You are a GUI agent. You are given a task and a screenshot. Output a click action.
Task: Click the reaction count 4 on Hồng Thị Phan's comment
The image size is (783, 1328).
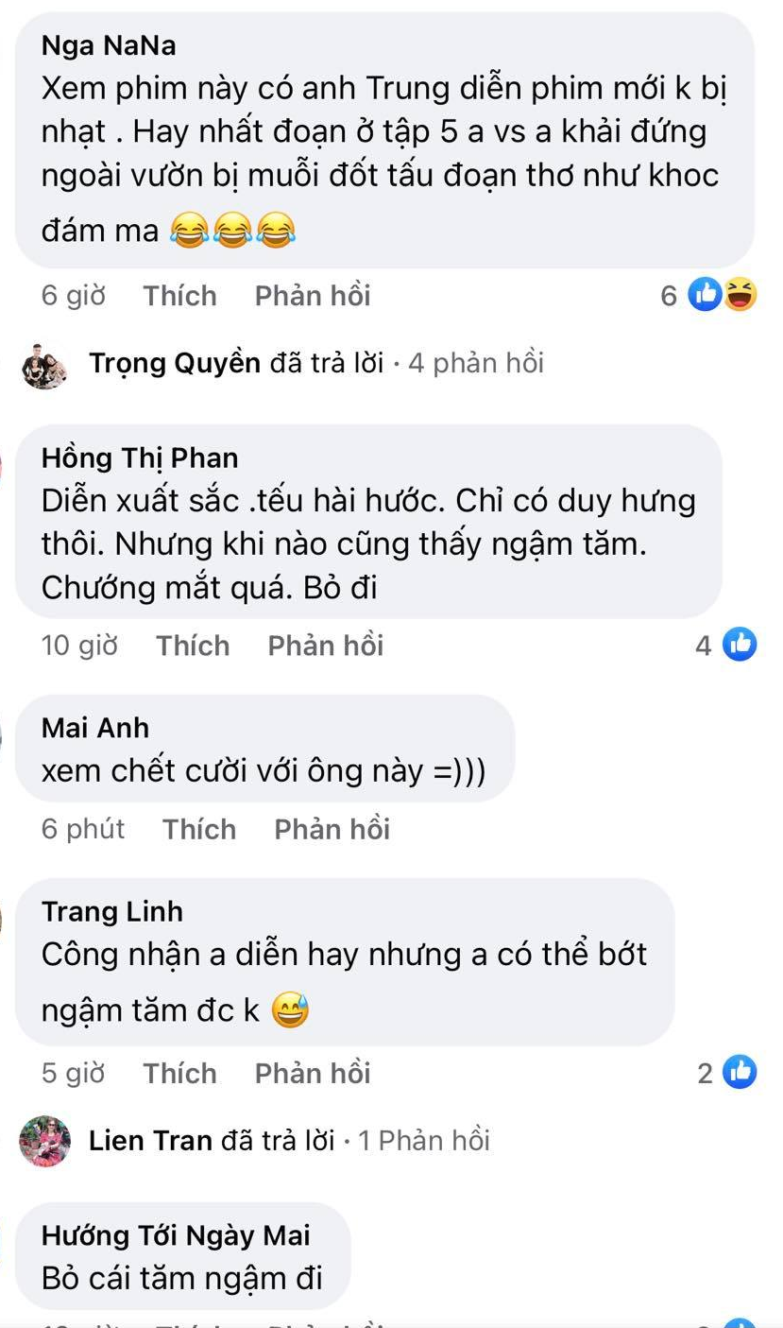click(703, 646)
